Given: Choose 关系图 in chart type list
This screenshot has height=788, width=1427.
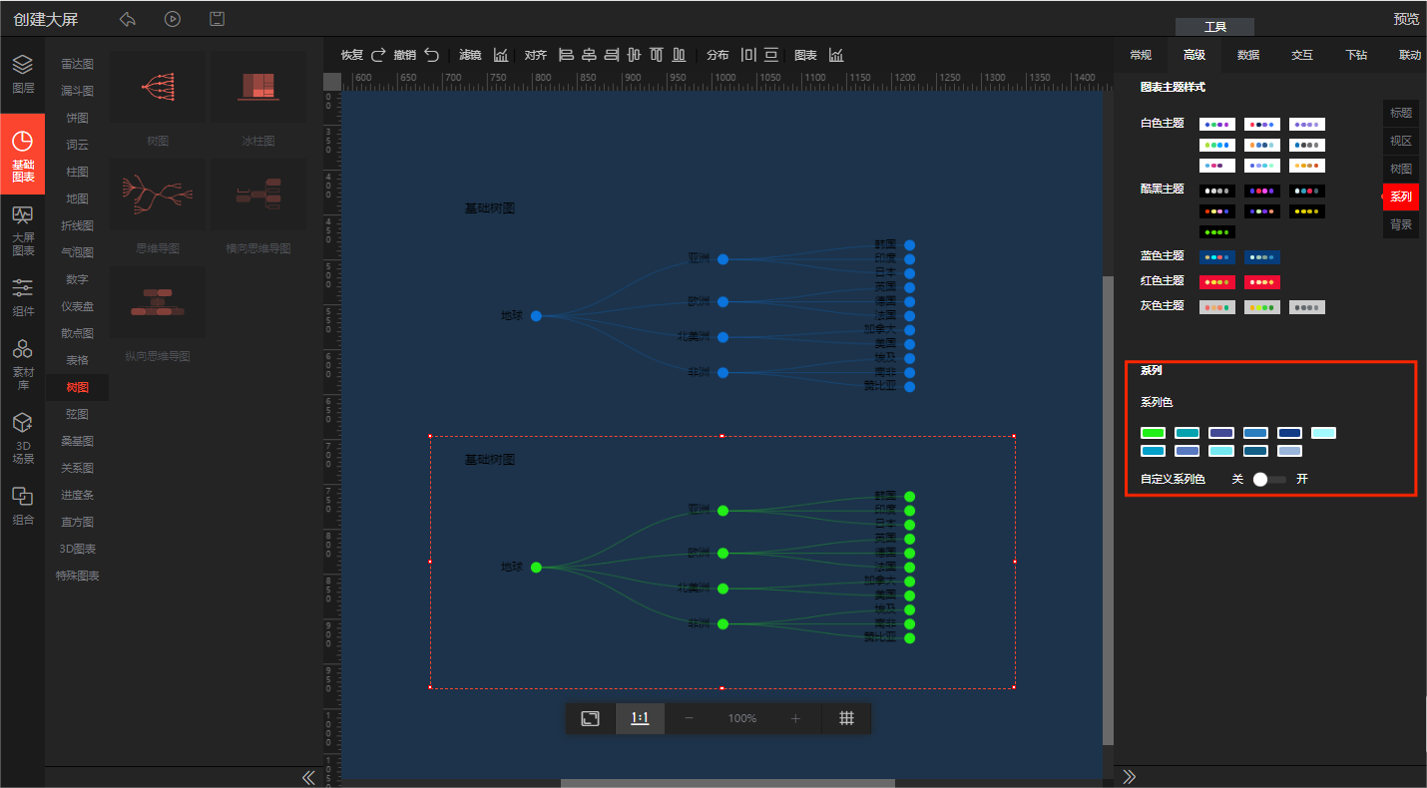Looking at the screenshot, I should click(x=77, y=468).
